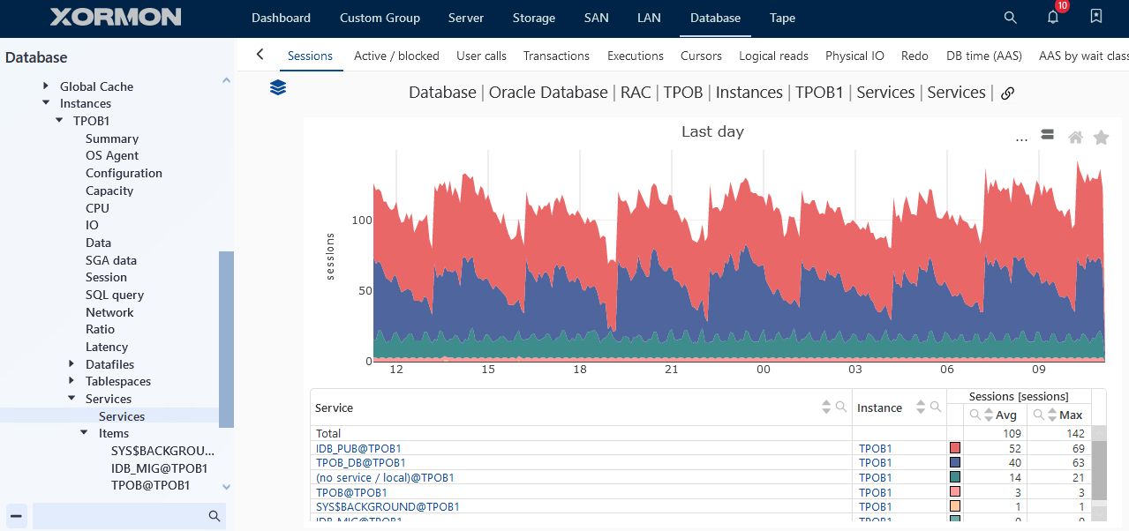Click the bookmark icon in header
This screenshot has width=1129, height=531.
pos(1095,17)
